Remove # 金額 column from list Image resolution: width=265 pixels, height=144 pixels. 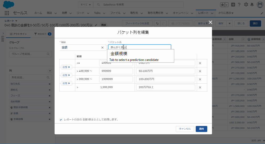[50, 113]
